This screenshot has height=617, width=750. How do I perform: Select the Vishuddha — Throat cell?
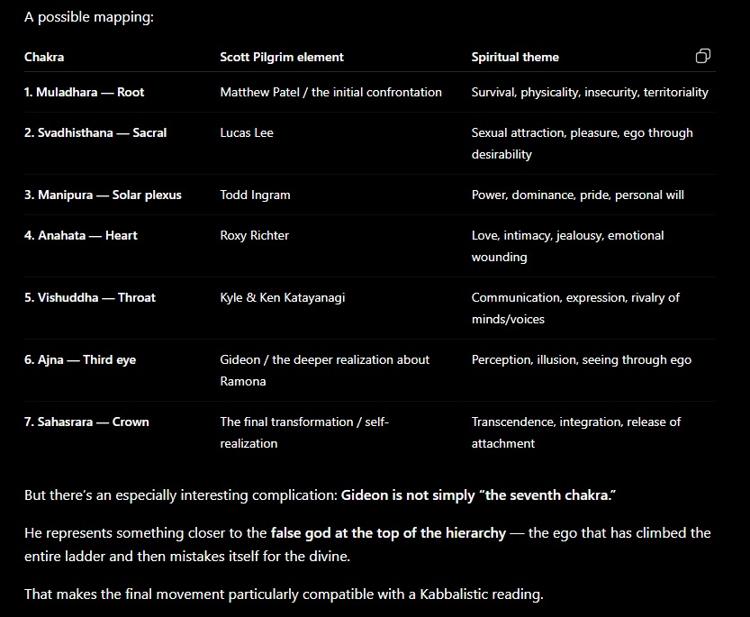pos(90,297)
